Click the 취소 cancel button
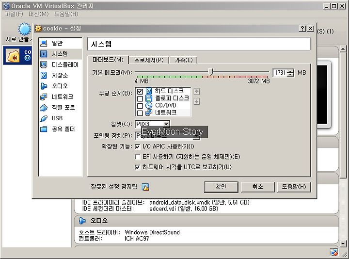Screen dimensions: 349x259 pos(258,187)
